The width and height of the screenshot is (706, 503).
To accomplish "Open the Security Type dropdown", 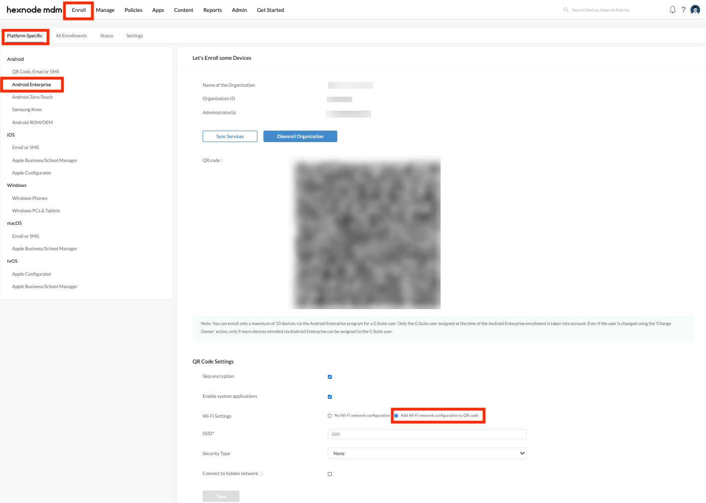I will [x=427, y=453].
